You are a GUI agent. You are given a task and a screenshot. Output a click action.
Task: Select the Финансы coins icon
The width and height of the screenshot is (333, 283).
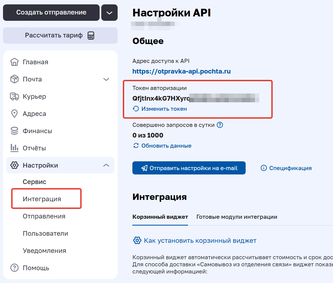[x=14, y=131]
